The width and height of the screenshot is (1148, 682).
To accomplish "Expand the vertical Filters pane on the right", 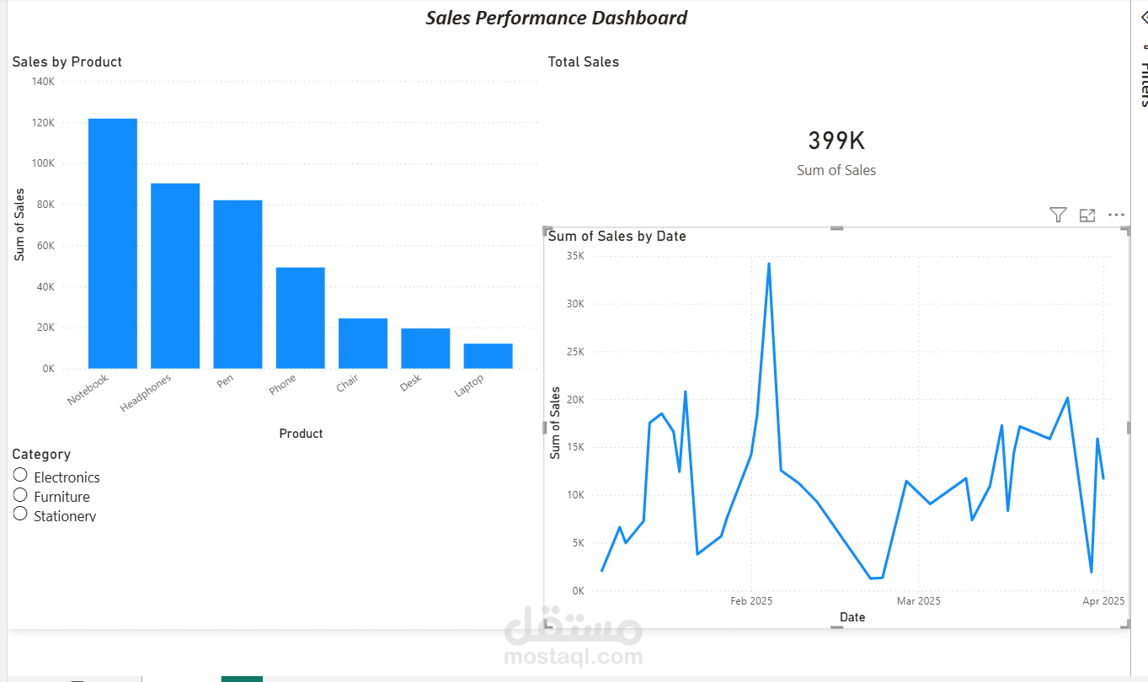I will tap(1143, 84).
